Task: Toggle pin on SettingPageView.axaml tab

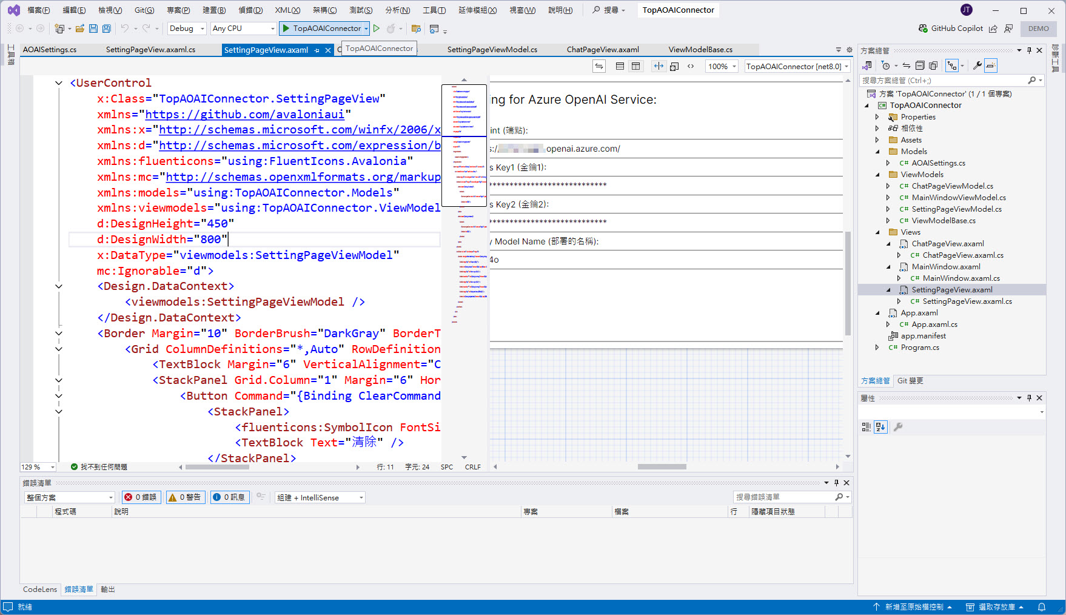Action: pyautogui.click(x=317, y=50)
